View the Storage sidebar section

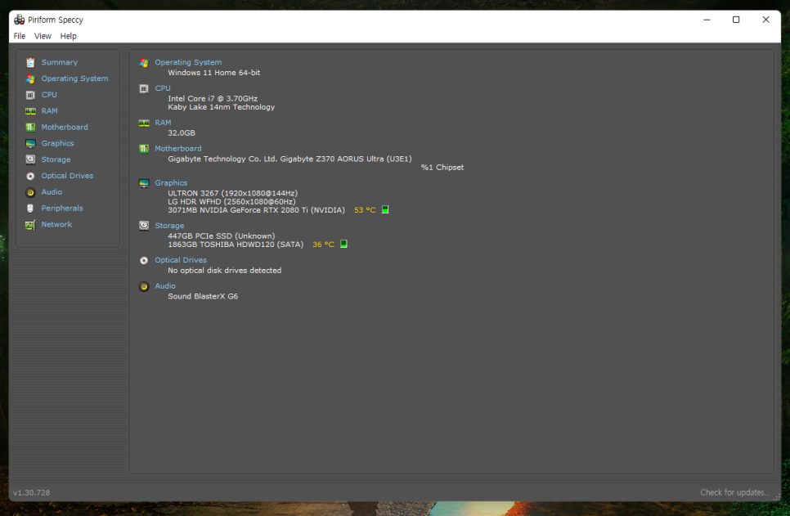pos(56,159)
